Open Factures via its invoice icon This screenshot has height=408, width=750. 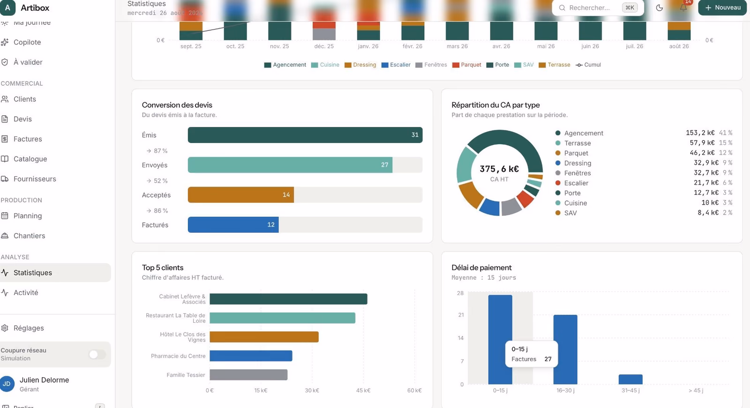coord(5,139)
